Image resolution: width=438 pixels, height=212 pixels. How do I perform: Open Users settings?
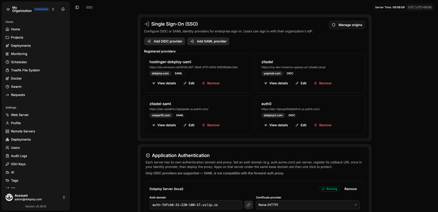click(x=36, y=148)
